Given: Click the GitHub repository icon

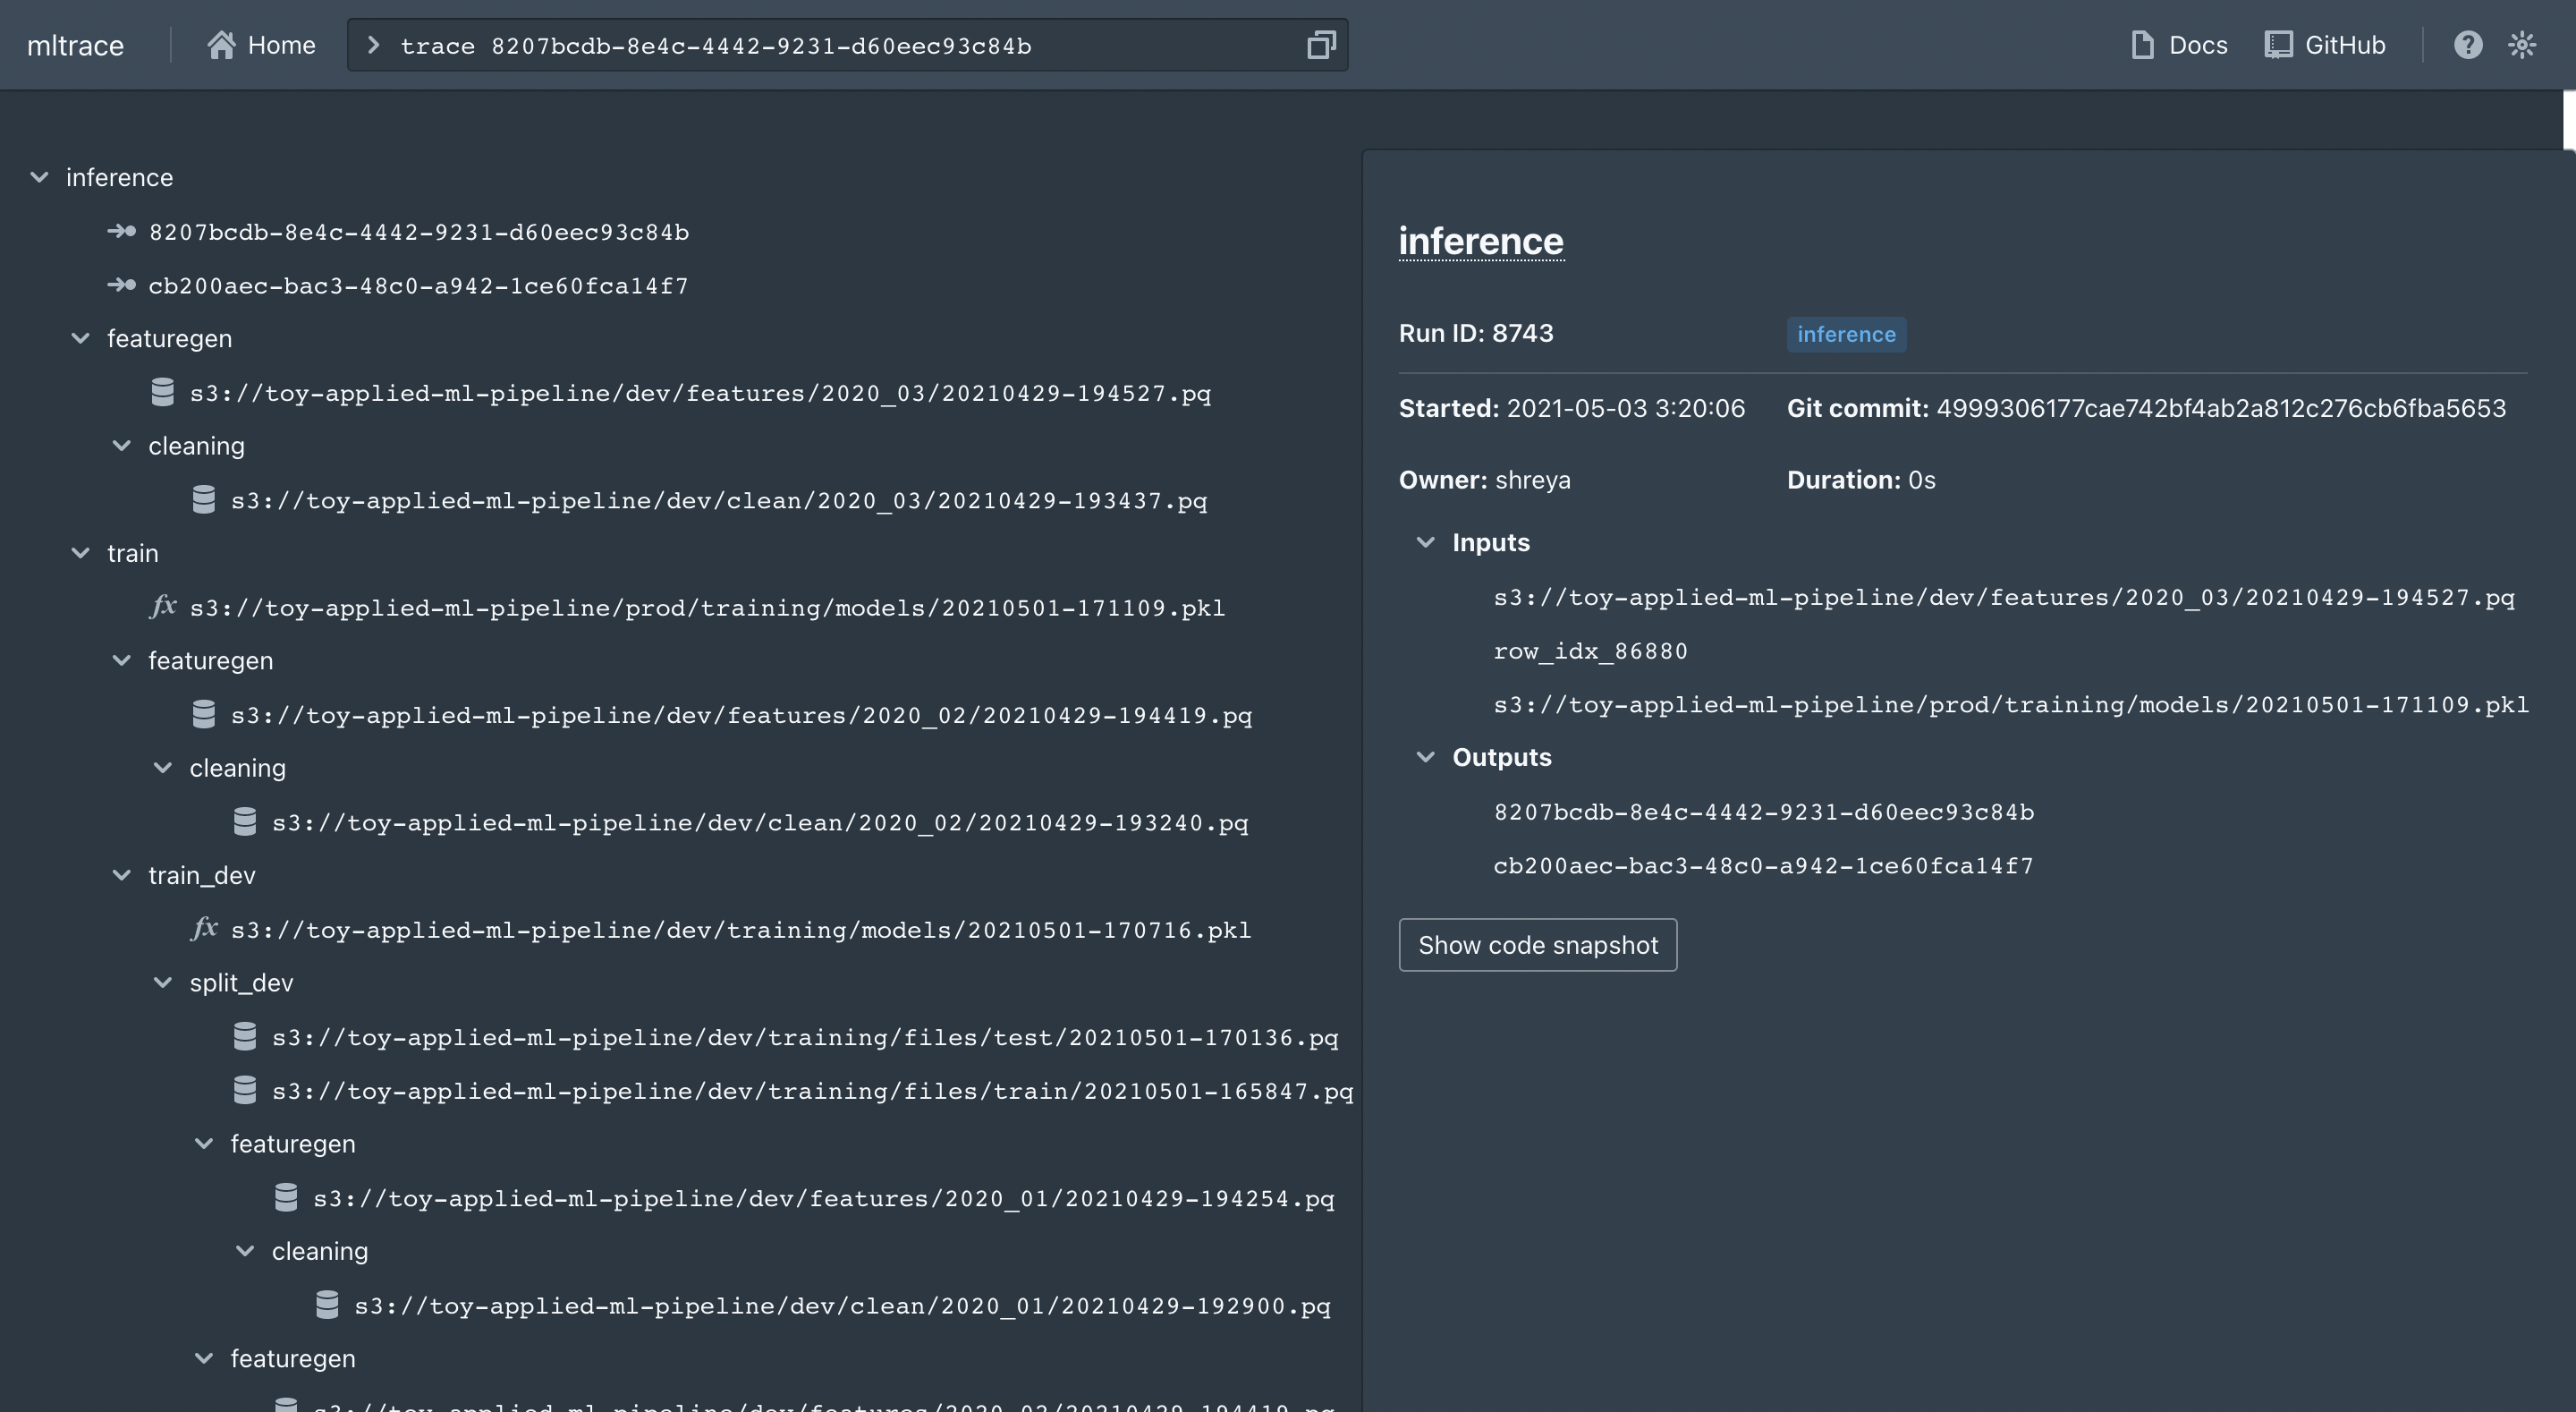Looking at the screenshot, I should (2278, 45).
